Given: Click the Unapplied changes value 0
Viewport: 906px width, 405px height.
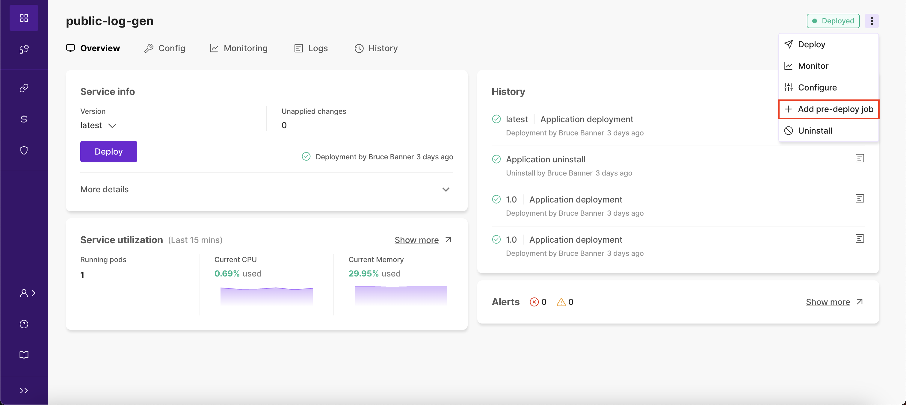Looking at the screenshot, I should click(x=284, y=126).
